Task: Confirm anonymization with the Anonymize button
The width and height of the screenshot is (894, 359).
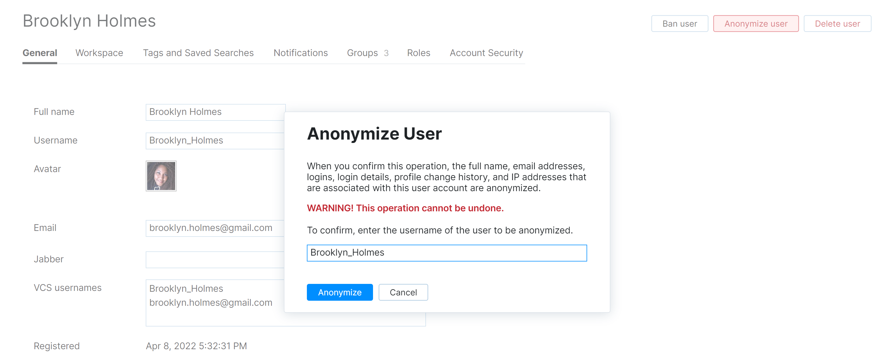Action: (339, 292)
